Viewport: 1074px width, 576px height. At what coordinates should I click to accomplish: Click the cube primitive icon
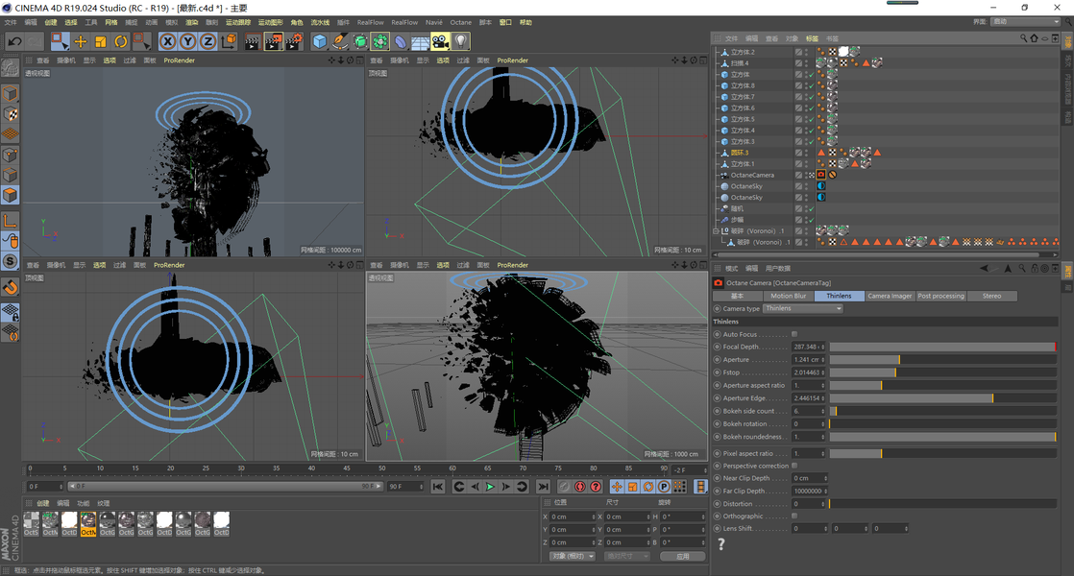click(320, 41)
